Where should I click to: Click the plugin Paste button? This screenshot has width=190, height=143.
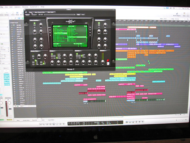pyautogui.click(x=83, y=15)
